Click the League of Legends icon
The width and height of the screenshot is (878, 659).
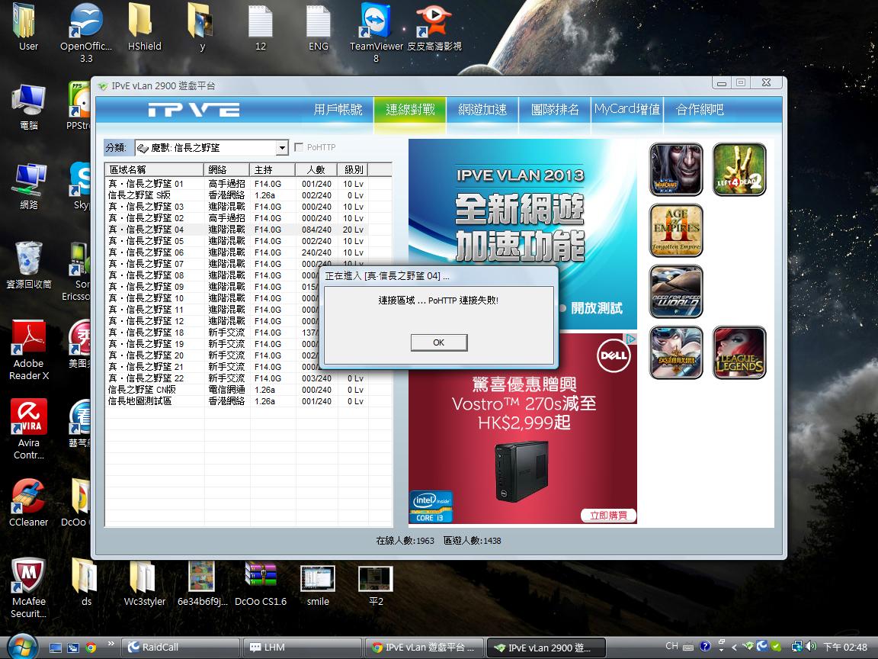click(x=739, y=352)
